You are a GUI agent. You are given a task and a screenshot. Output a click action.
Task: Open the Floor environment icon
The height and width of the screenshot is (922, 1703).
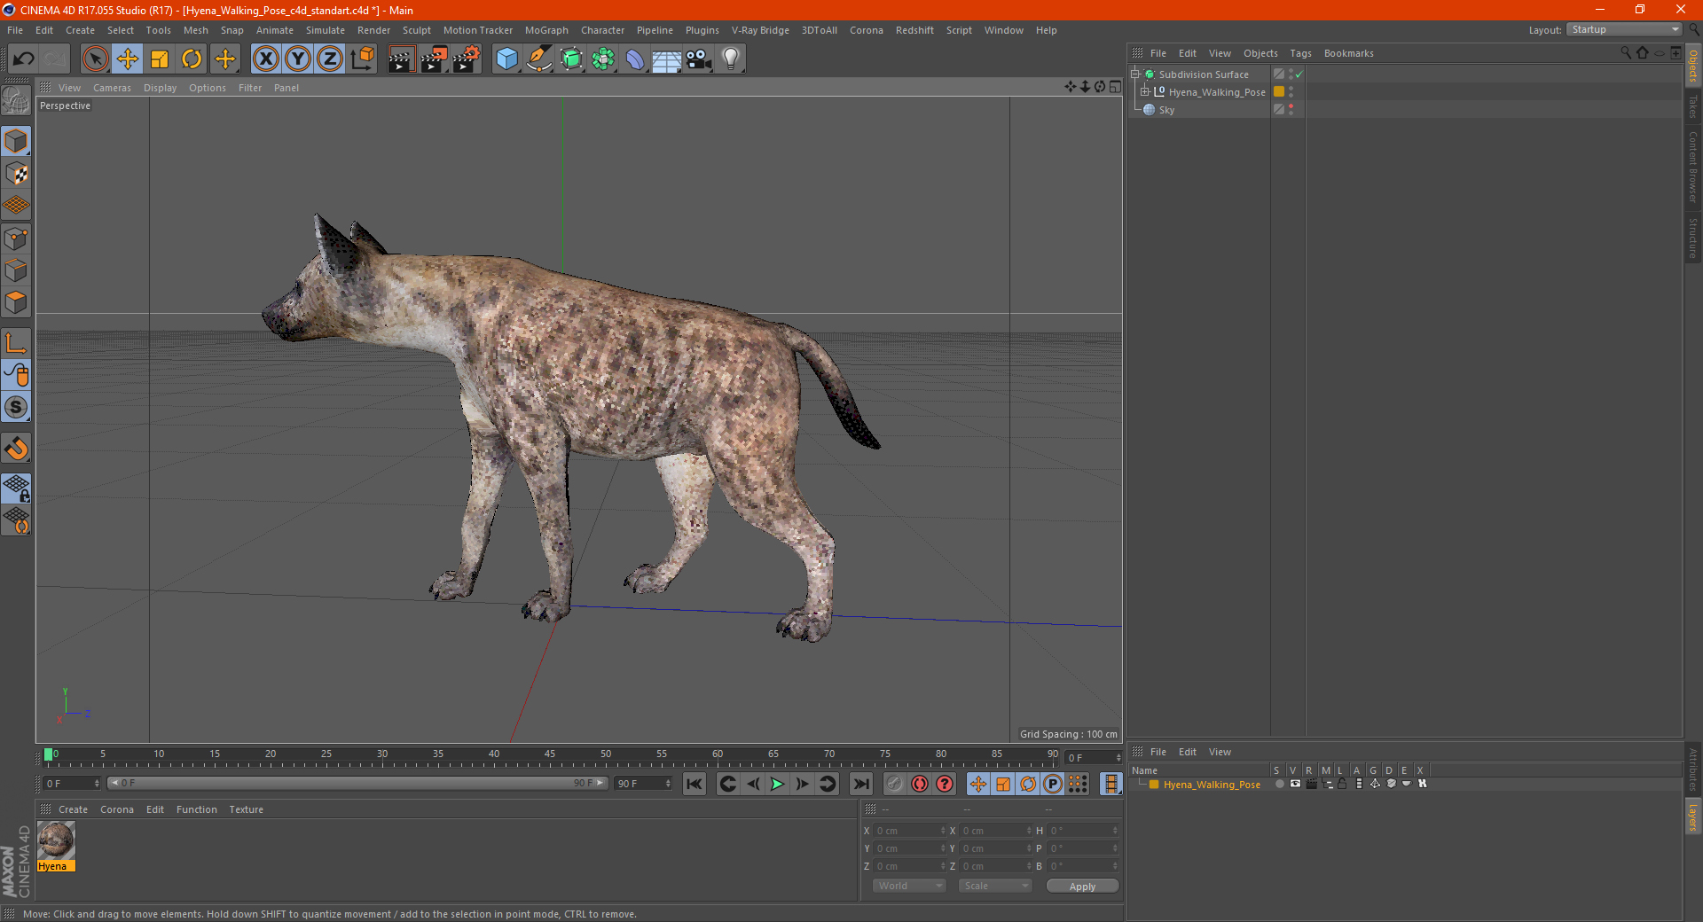pyautogui.click(x=667, y=59)
